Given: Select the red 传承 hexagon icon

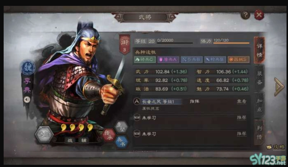Looking at the screenshot, I should (109, 135).
